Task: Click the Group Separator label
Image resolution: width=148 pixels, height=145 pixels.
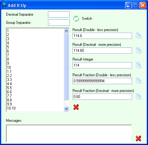Action: click(18, 23)
